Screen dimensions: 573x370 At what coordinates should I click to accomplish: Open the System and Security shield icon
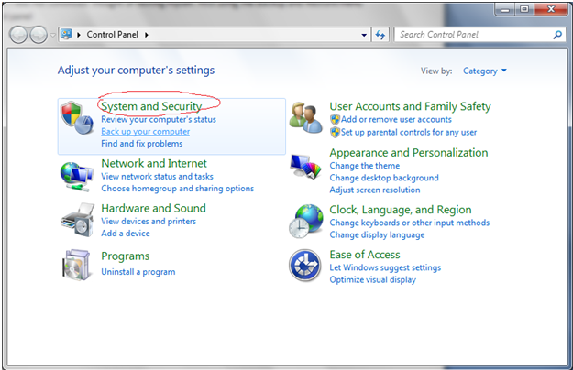77,118
